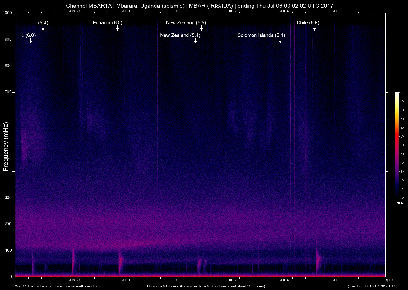Click the arrow under Solomon Islands (5.4)
The image size is (408, 290).
[x=280, y=41]
